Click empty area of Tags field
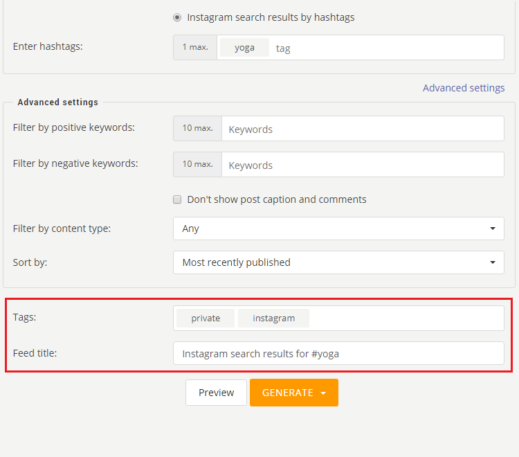This screenshot has height=457, width=519. pyautogui.click(x=406, y=319)
